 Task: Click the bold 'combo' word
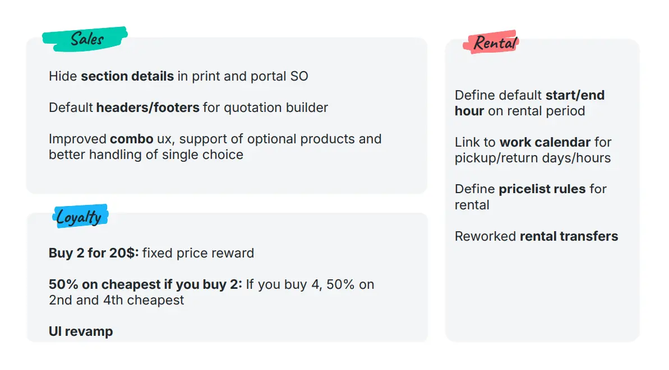pos(131,139)
